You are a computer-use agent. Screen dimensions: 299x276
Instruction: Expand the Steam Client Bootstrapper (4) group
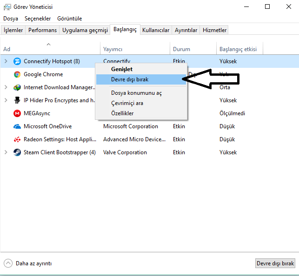click(x=6, y=152)
